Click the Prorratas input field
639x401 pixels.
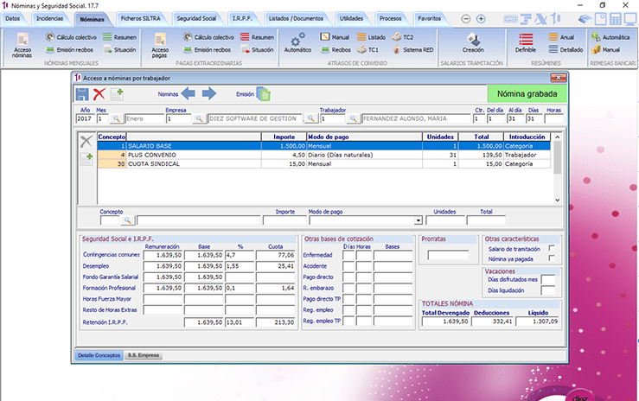click(x=447, y=254)
